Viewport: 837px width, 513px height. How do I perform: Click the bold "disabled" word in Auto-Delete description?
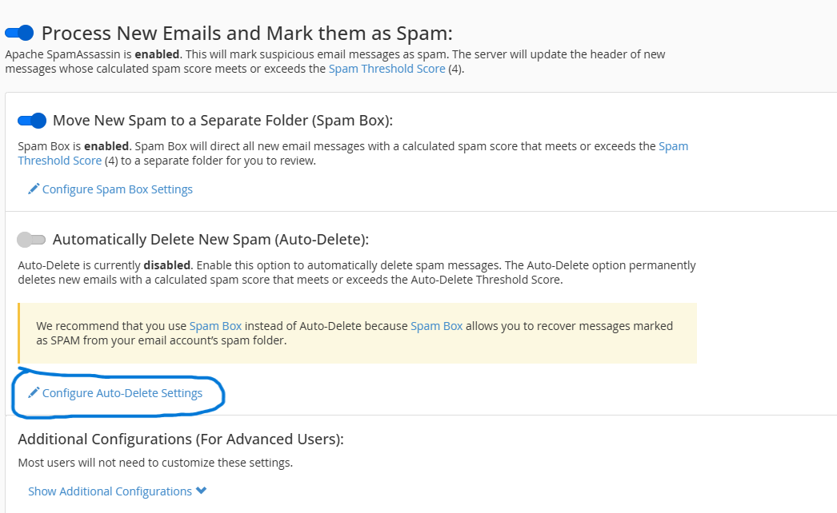pos(167,265)
